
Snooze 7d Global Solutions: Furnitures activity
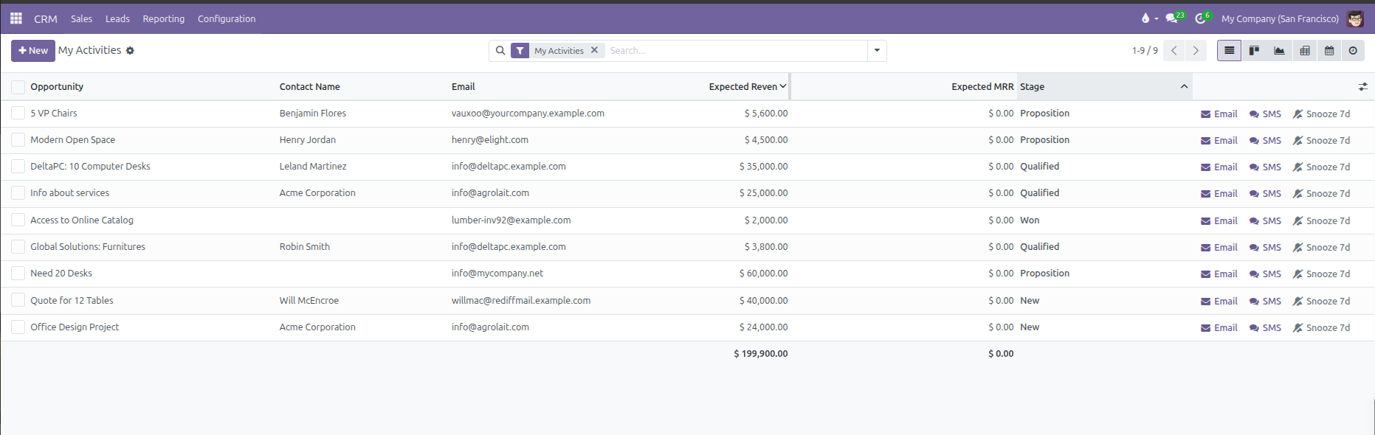tap(1321, 248)
